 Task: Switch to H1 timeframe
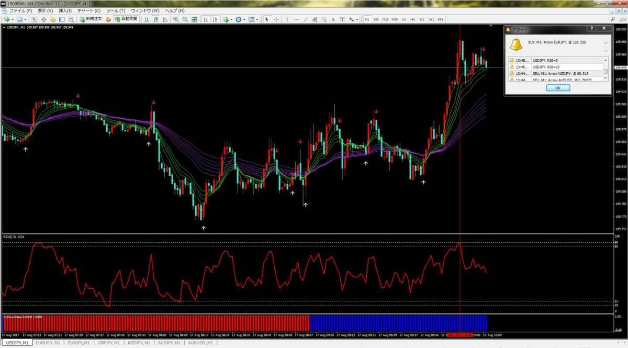(x=404, y=19)
